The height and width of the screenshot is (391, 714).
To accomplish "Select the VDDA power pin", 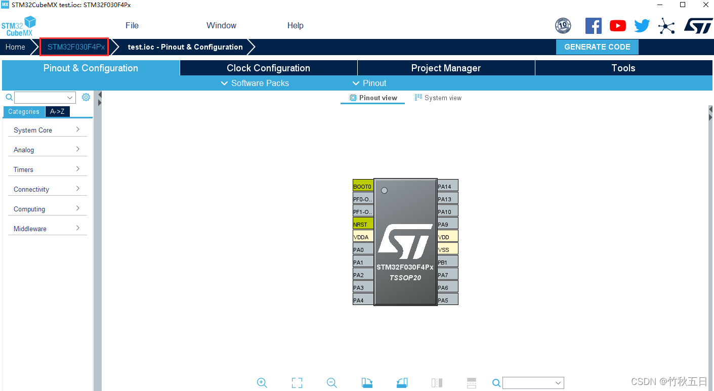I will [x=363, y=236].
